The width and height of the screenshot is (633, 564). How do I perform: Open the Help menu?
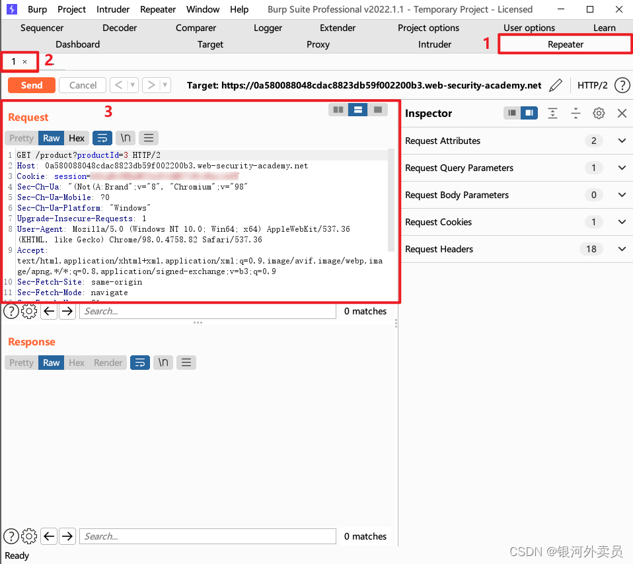pyautogui.click(x=239, y=9)
